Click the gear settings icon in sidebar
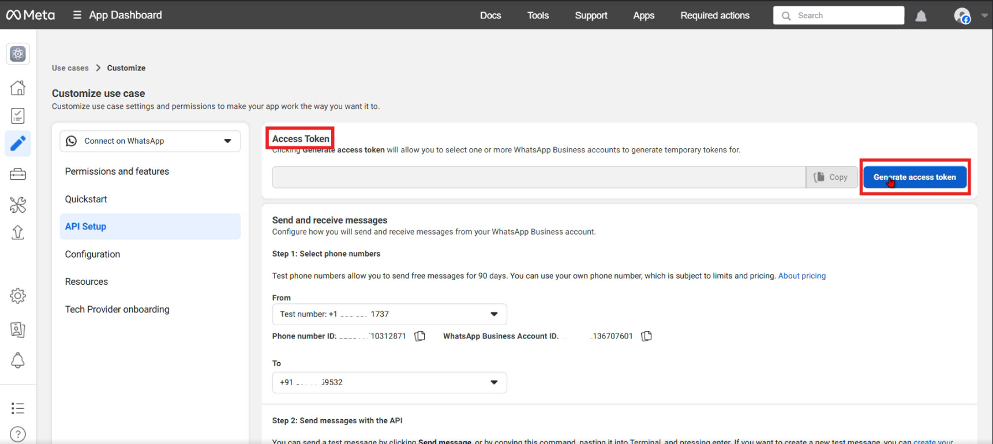Image resolution: width=993 pixels, height=444 pixels. [18, 296]
